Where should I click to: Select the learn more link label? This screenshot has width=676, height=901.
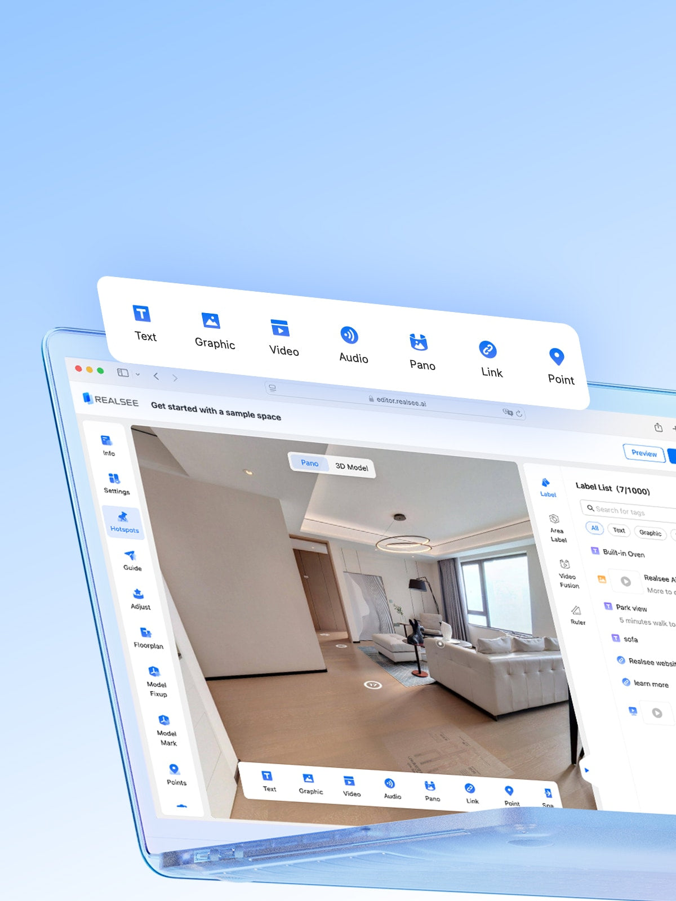[646, 683]
